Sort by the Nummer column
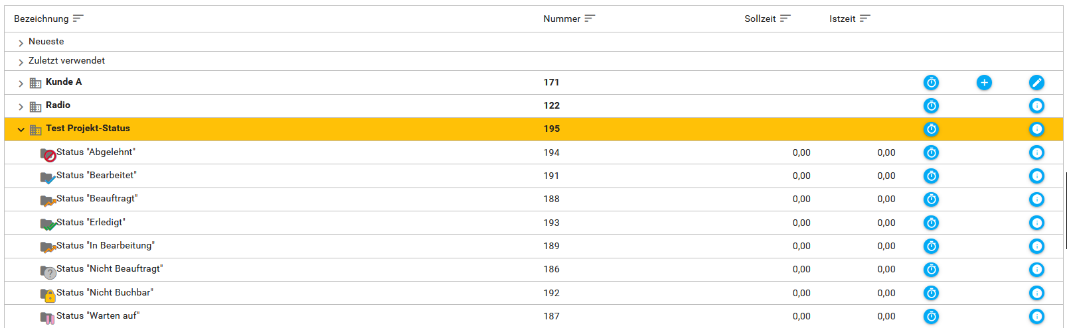The width and height of the screenshot is (1067, 328). click(x=562, y=19)
